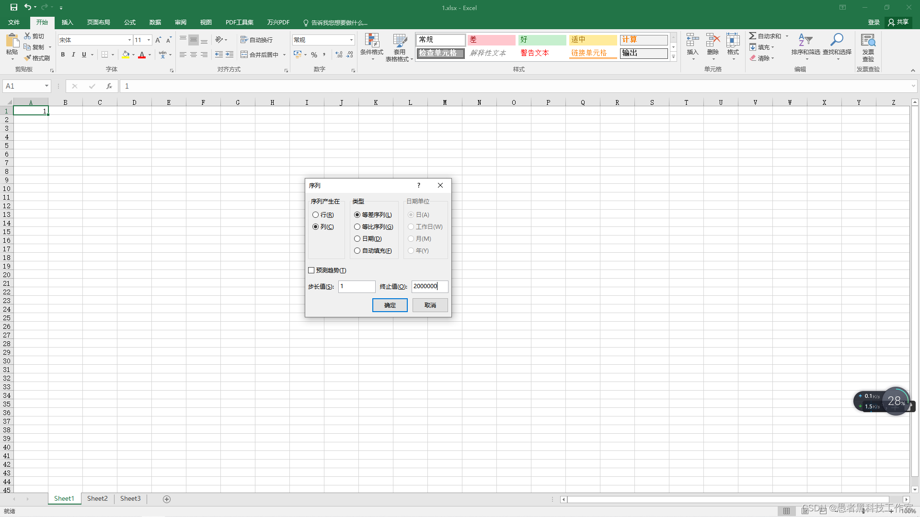Image resolution: width=920 pixels, height=517 pixels.
Task: Open the 插入 ribbon tab
Action: (x=67, y=22)
